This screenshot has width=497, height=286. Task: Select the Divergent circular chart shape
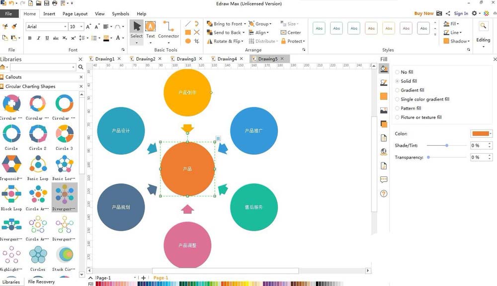[65, 196]
